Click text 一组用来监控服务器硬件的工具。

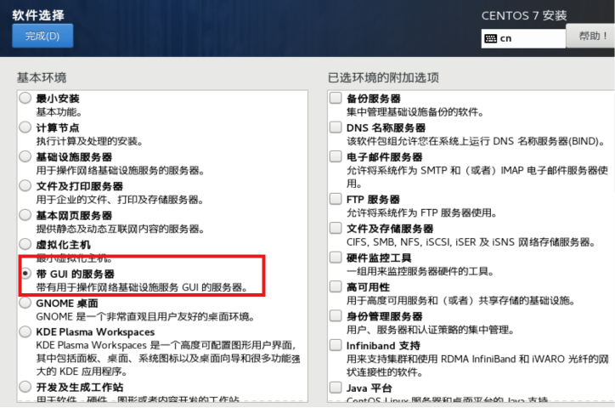[420, 271]
